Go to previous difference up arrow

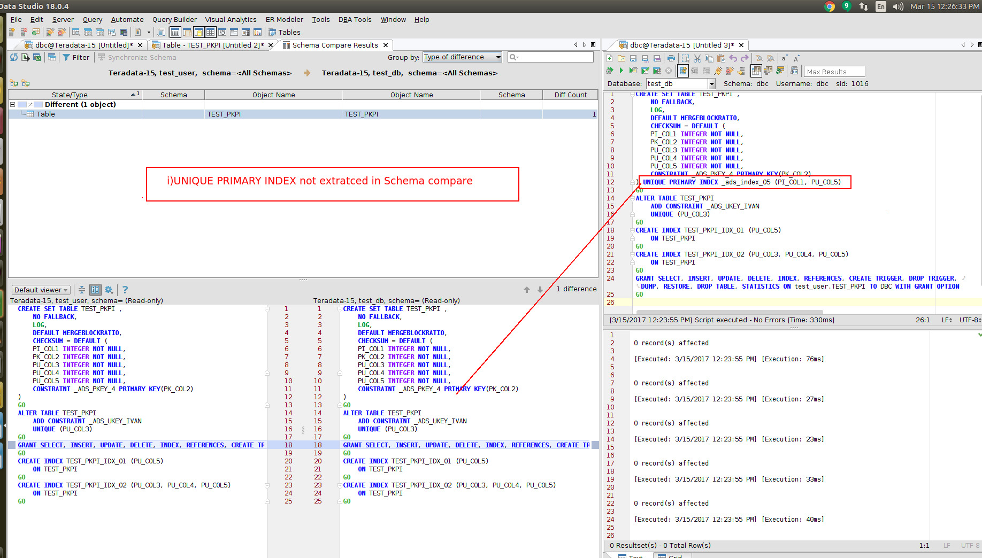(527, 290)
